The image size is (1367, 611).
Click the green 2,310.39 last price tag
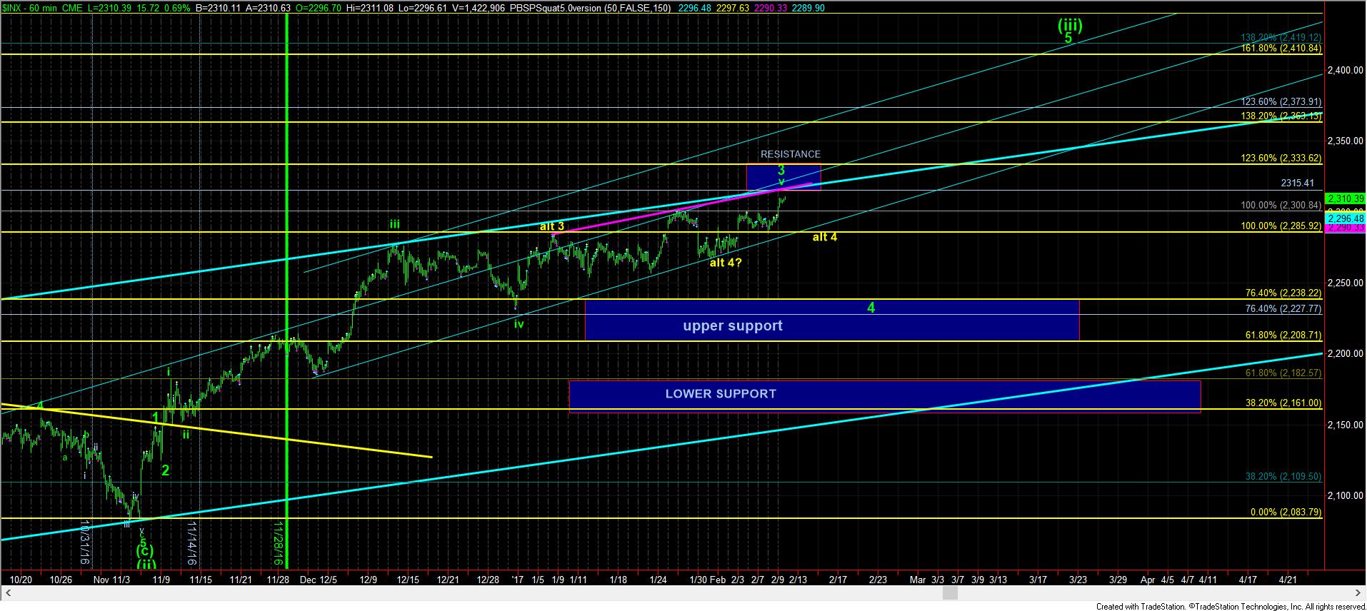[1345, 198]
